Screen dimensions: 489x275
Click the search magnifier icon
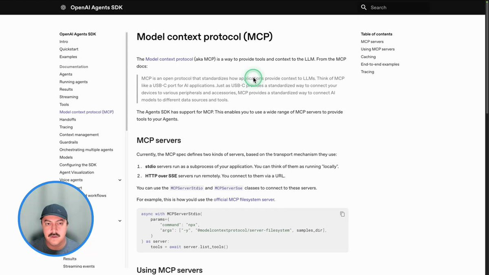[x=364, y=7]
